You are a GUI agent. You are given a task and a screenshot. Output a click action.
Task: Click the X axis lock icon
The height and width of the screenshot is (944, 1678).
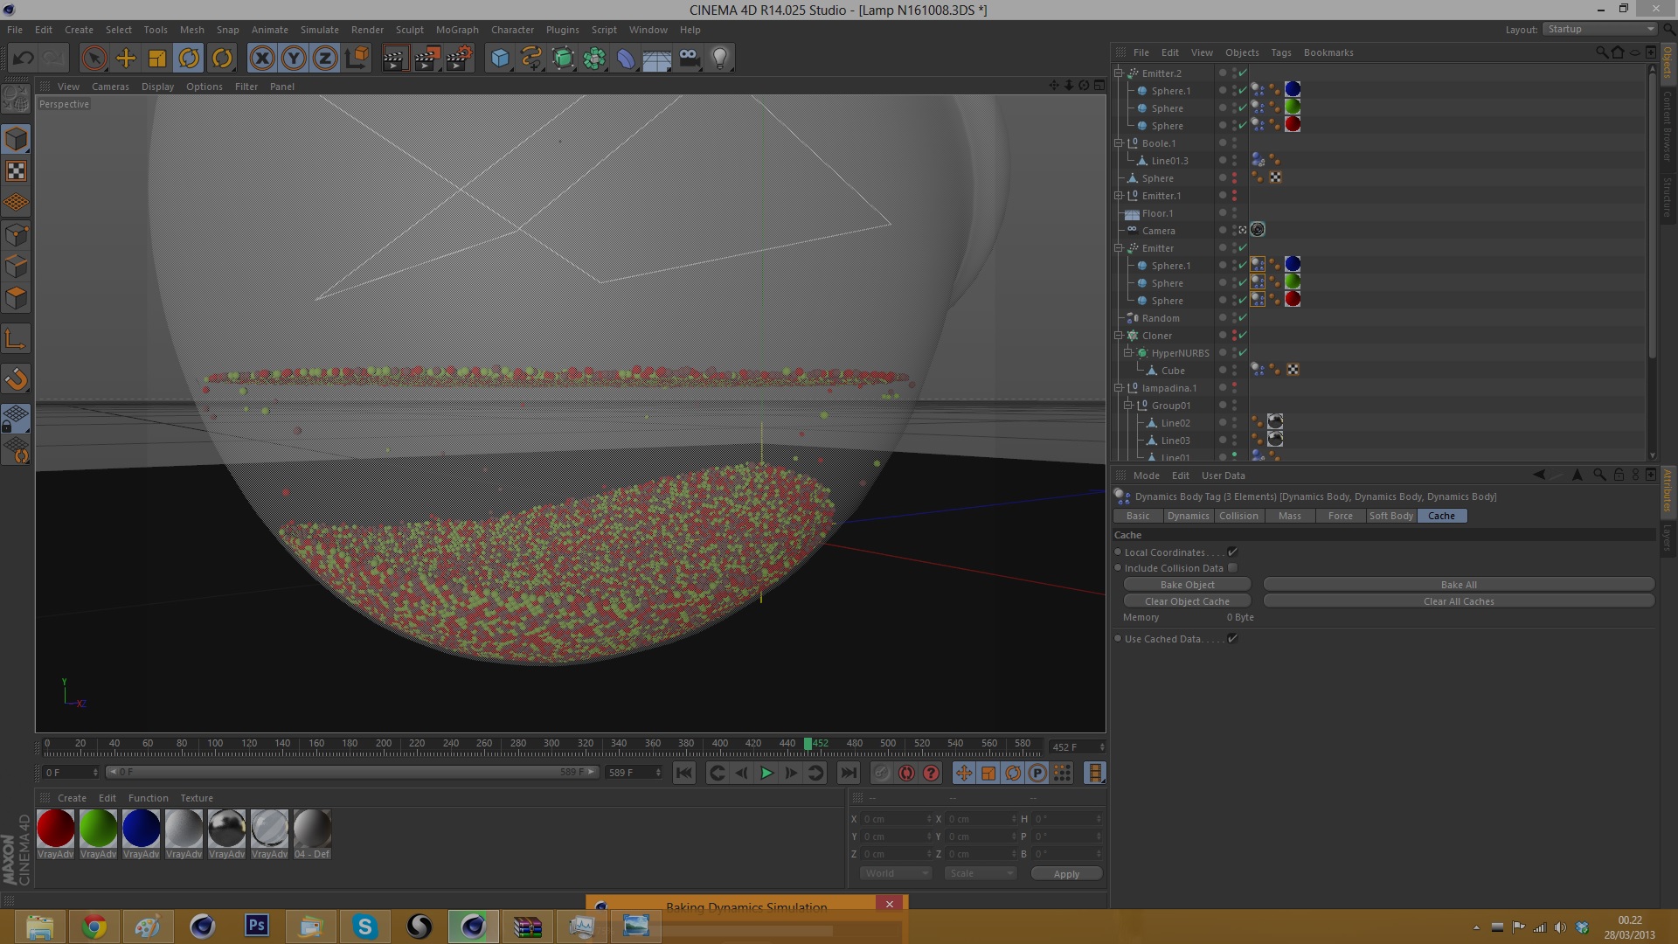pyautogui.click(x=261, y=59)
